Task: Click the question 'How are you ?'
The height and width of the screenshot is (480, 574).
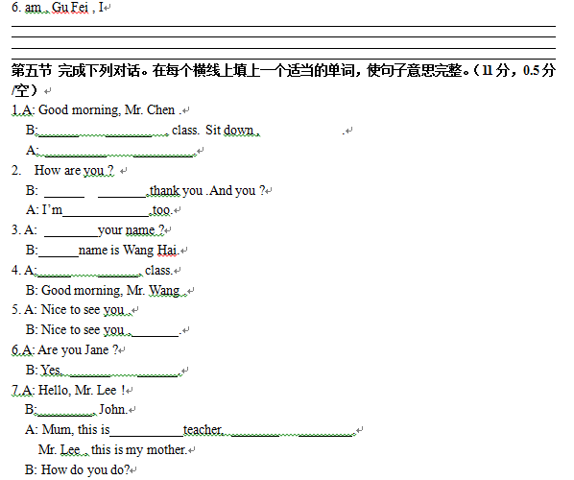Action: click(74, 170)
